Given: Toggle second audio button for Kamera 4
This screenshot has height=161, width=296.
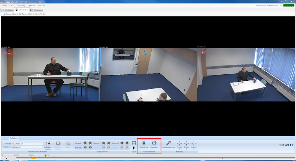Looking at the screenshot, I should [x=90, y=147].
